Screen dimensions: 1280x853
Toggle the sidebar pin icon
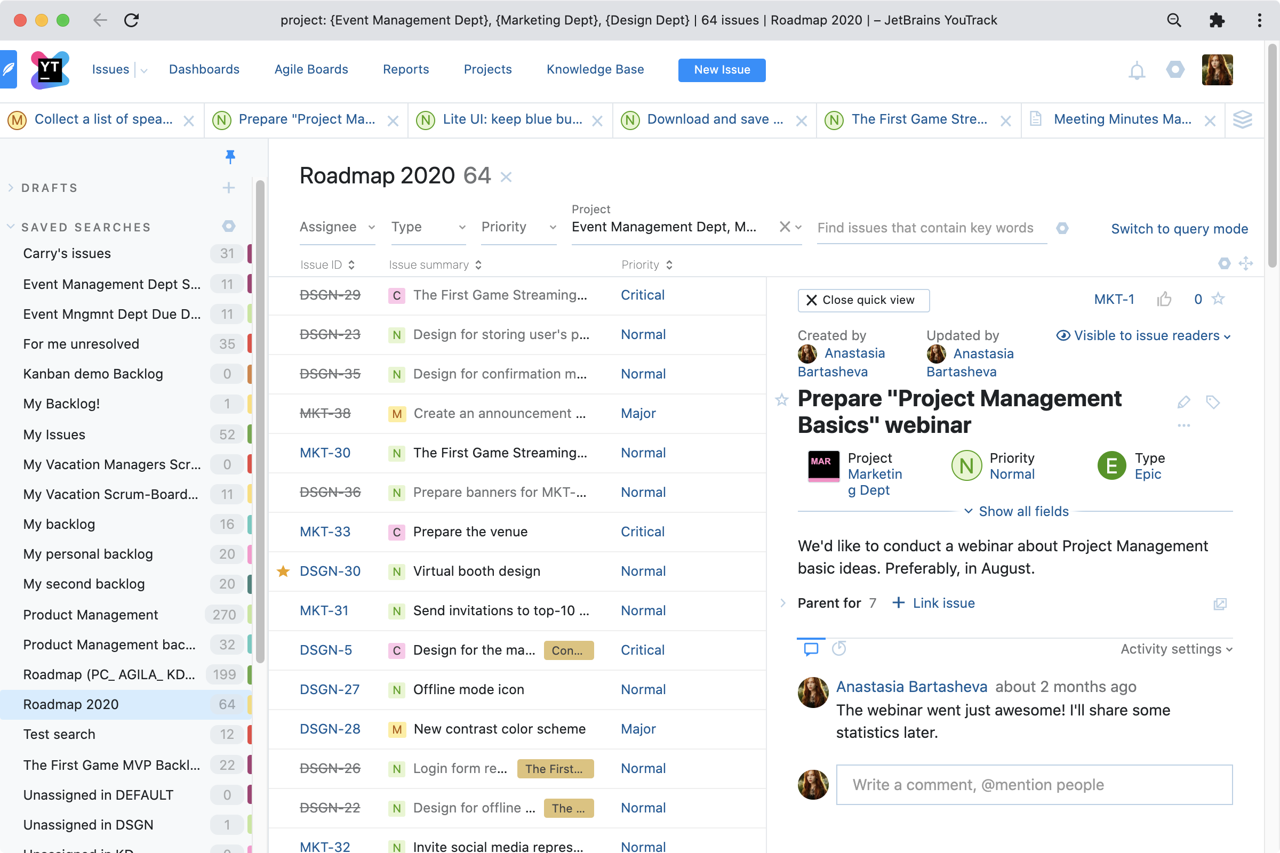pos(230,157)
